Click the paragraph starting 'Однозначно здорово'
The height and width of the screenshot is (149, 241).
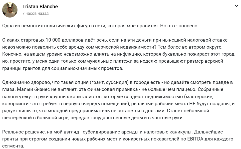click(x=118, y=100)
